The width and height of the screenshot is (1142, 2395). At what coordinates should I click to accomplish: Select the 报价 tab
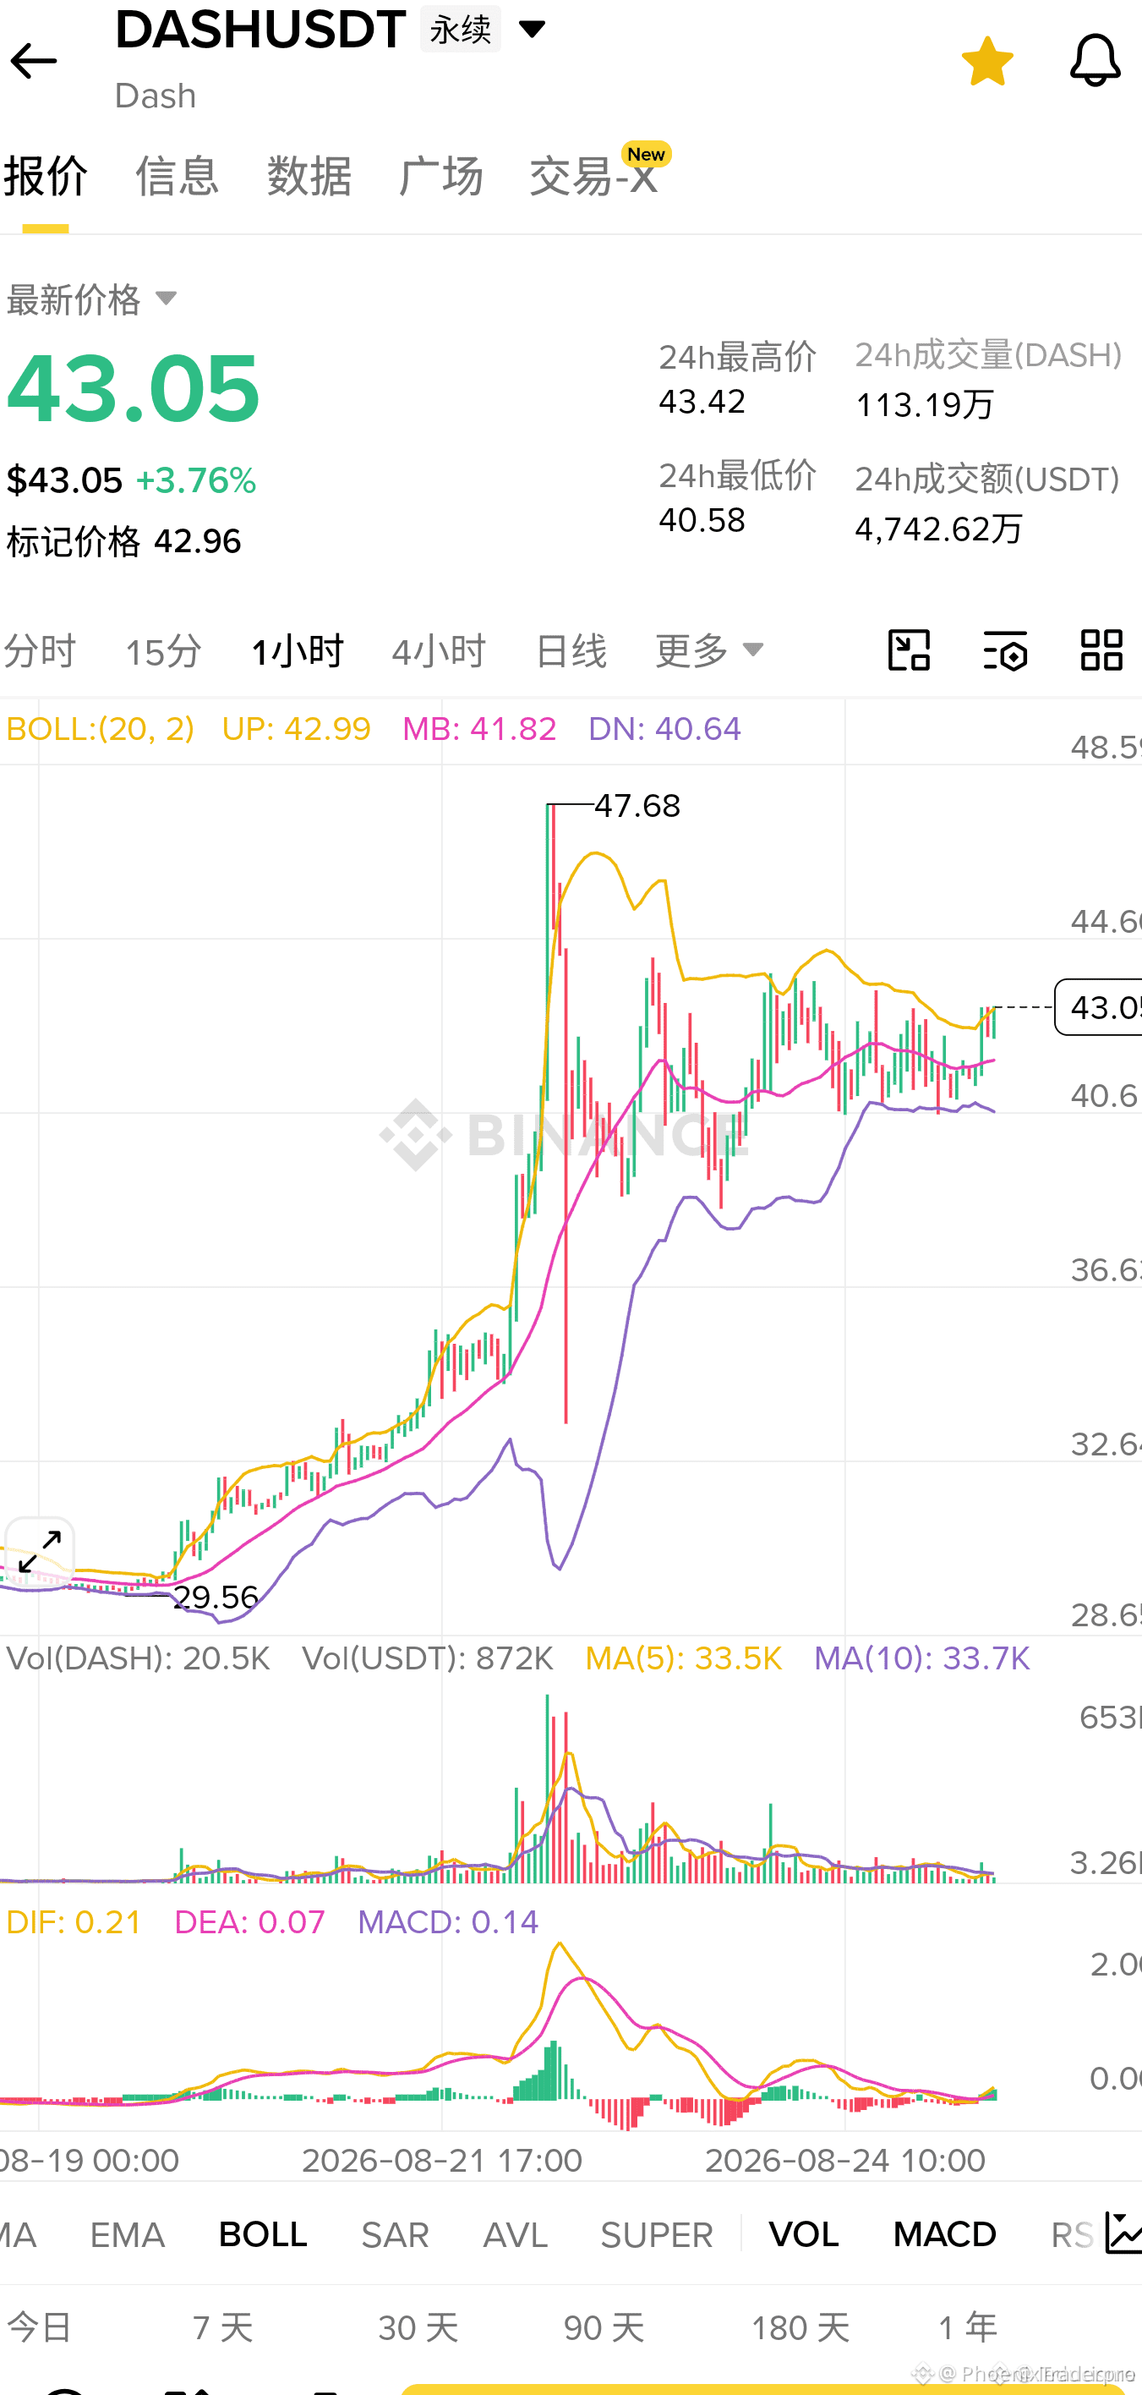(x=46, y=176)
